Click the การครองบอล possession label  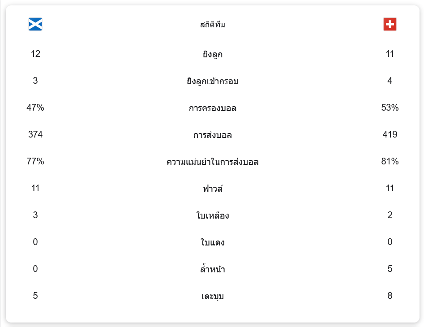tap(213, 108)
